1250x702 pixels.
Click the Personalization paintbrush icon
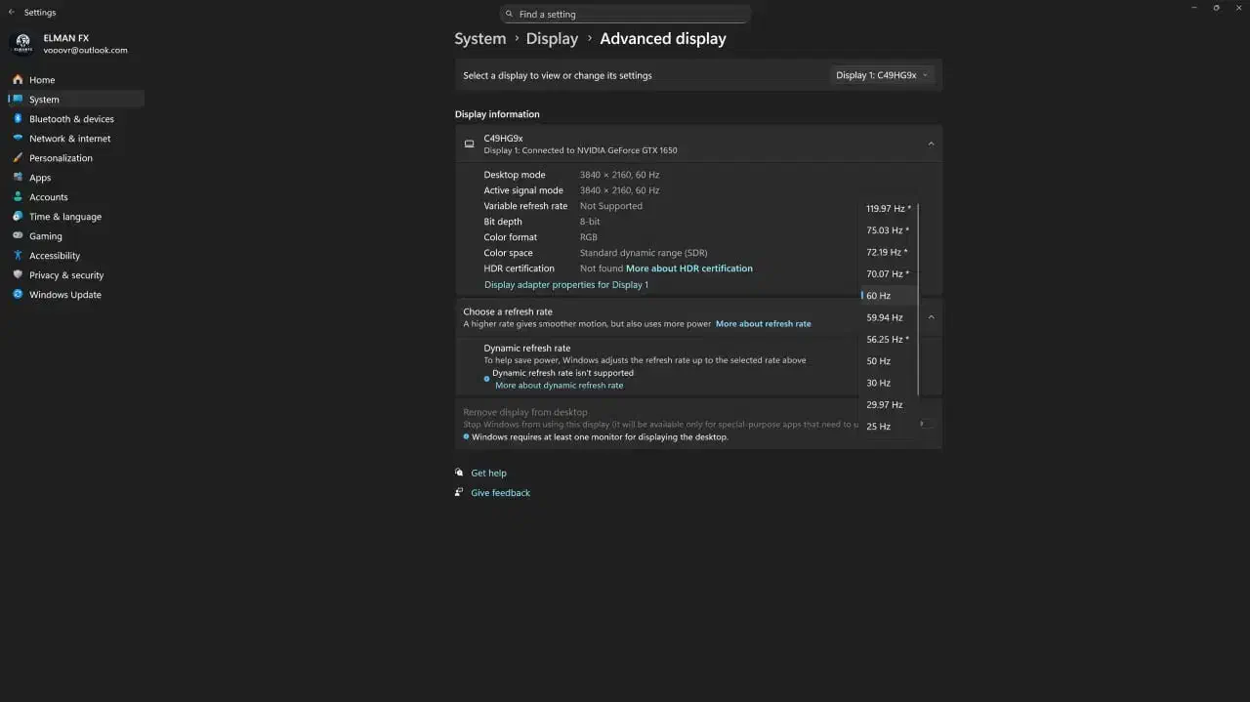tap(18, 158)
